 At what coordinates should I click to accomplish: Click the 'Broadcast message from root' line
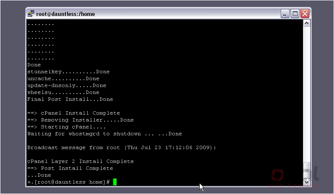point(122,148)
